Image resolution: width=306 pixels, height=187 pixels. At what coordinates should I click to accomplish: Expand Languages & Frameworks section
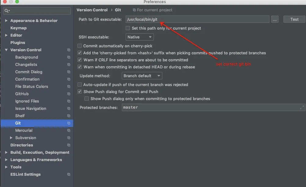[6, 160]
